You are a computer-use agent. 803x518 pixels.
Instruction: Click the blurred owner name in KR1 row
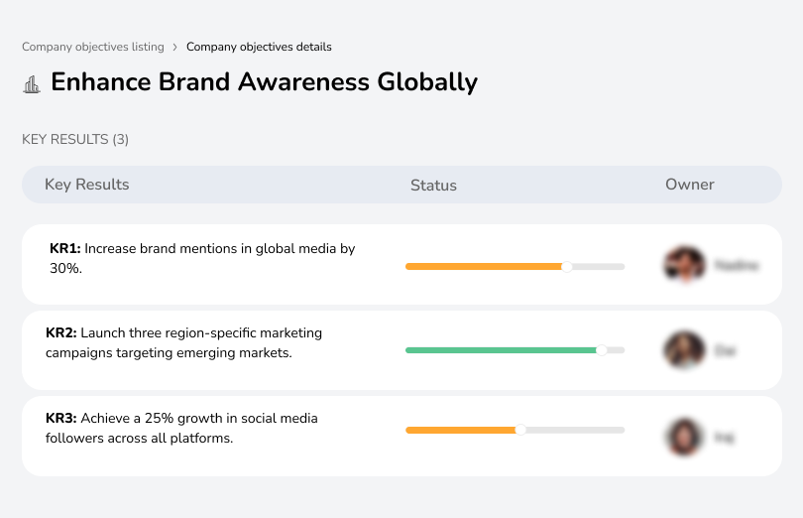(x=737, y=265)
